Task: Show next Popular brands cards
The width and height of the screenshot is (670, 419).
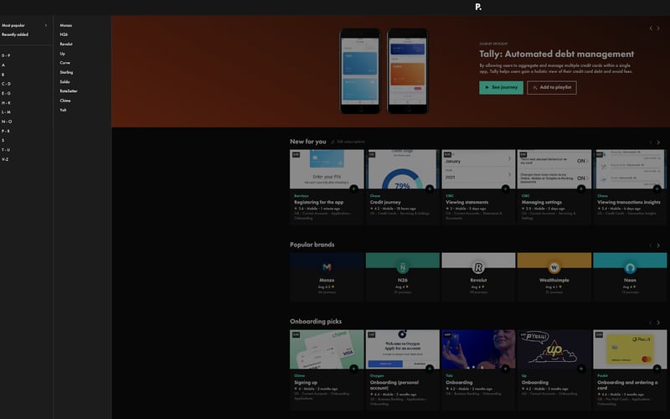Action: coord(658,246)
